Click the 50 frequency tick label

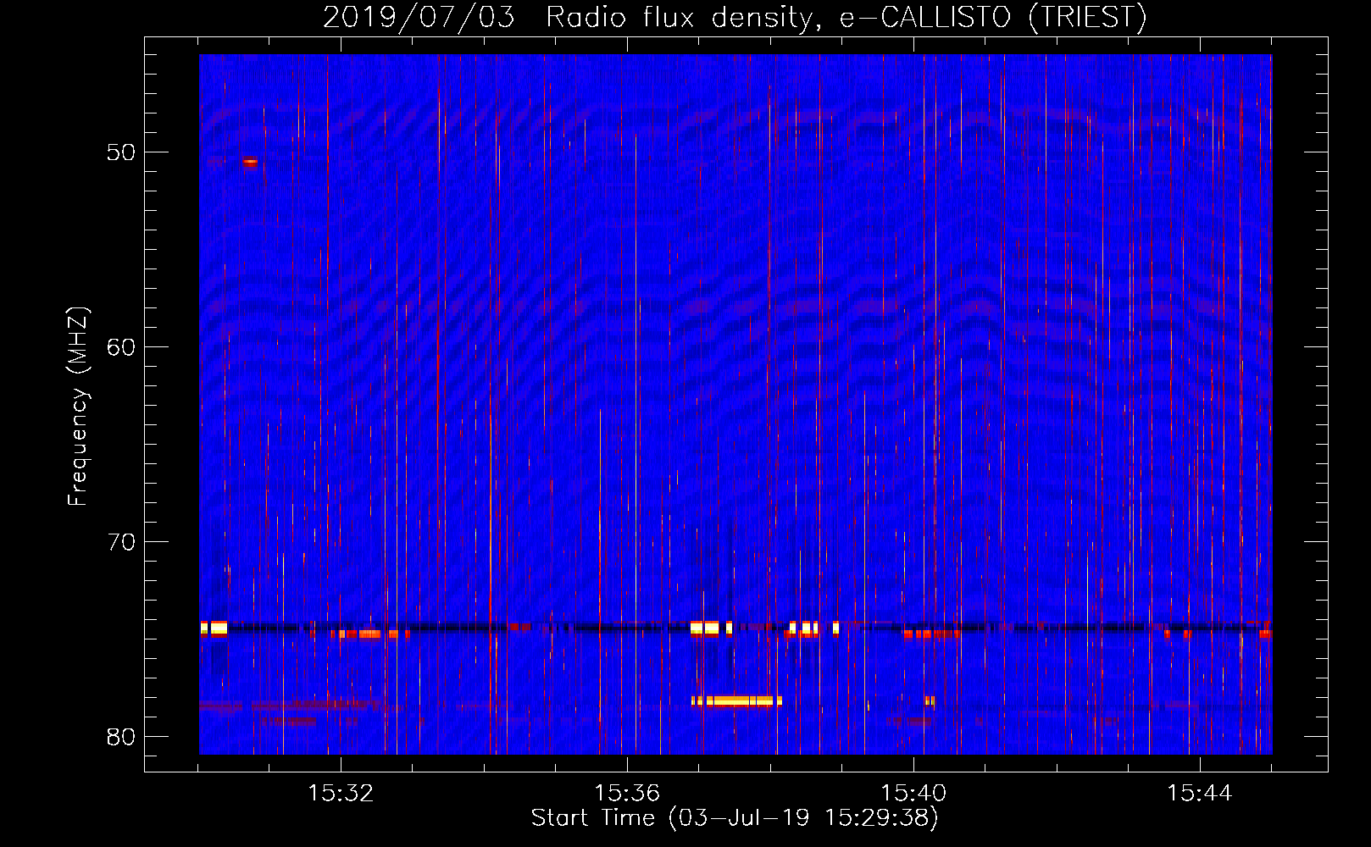tap(122, 152)
